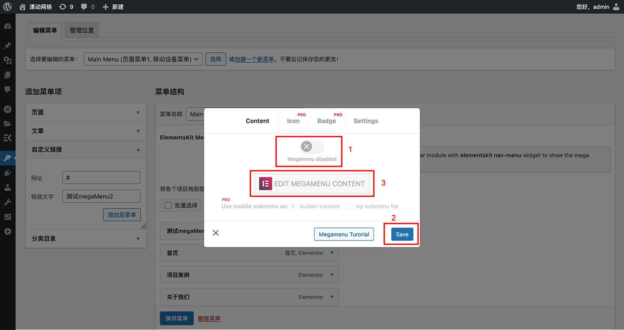Expand the 分类目录 accordion section

pos(86,239)
